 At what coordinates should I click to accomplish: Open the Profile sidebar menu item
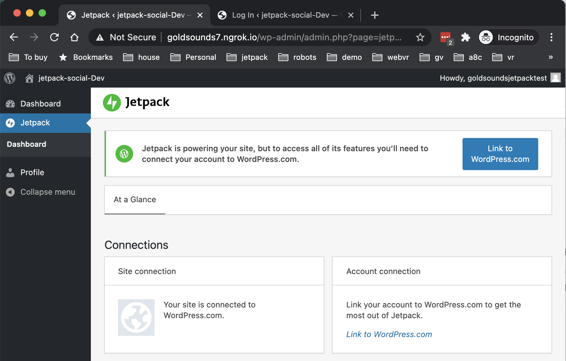(45, 172)
